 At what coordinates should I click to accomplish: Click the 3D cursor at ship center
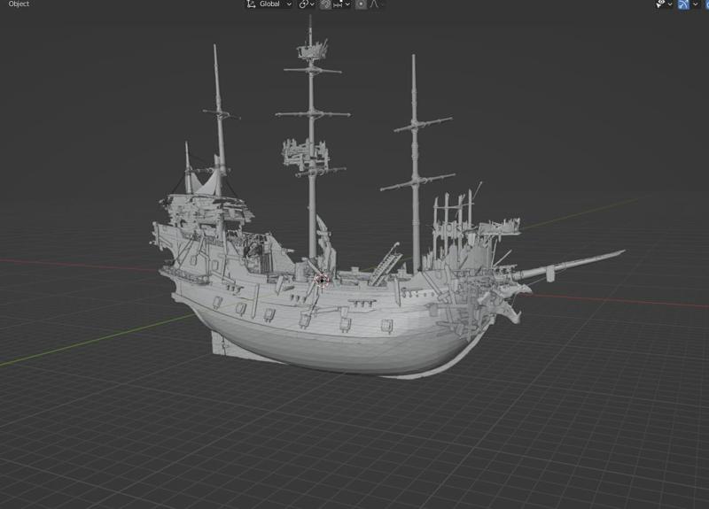(322, 281)
